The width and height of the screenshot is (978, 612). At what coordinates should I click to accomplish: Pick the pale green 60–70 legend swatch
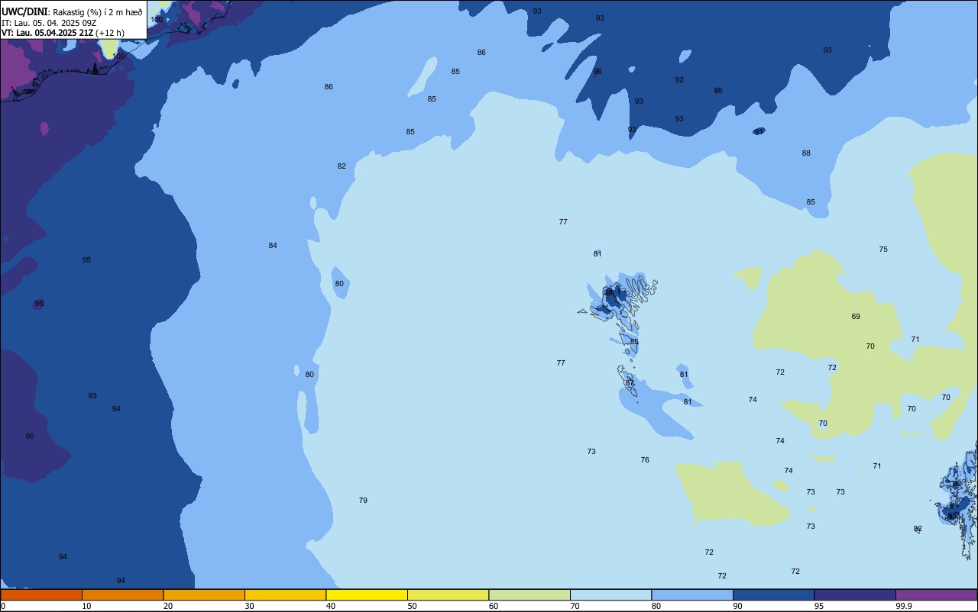click(529, 594)
